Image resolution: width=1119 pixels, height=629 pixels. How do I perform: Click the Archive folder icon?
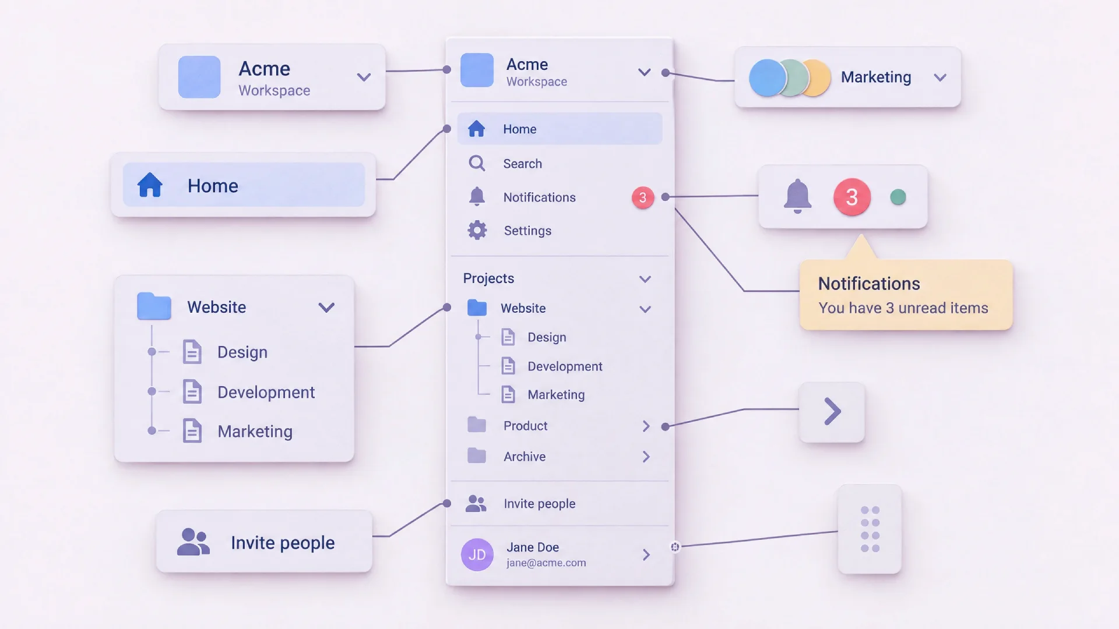coord(477,455)
